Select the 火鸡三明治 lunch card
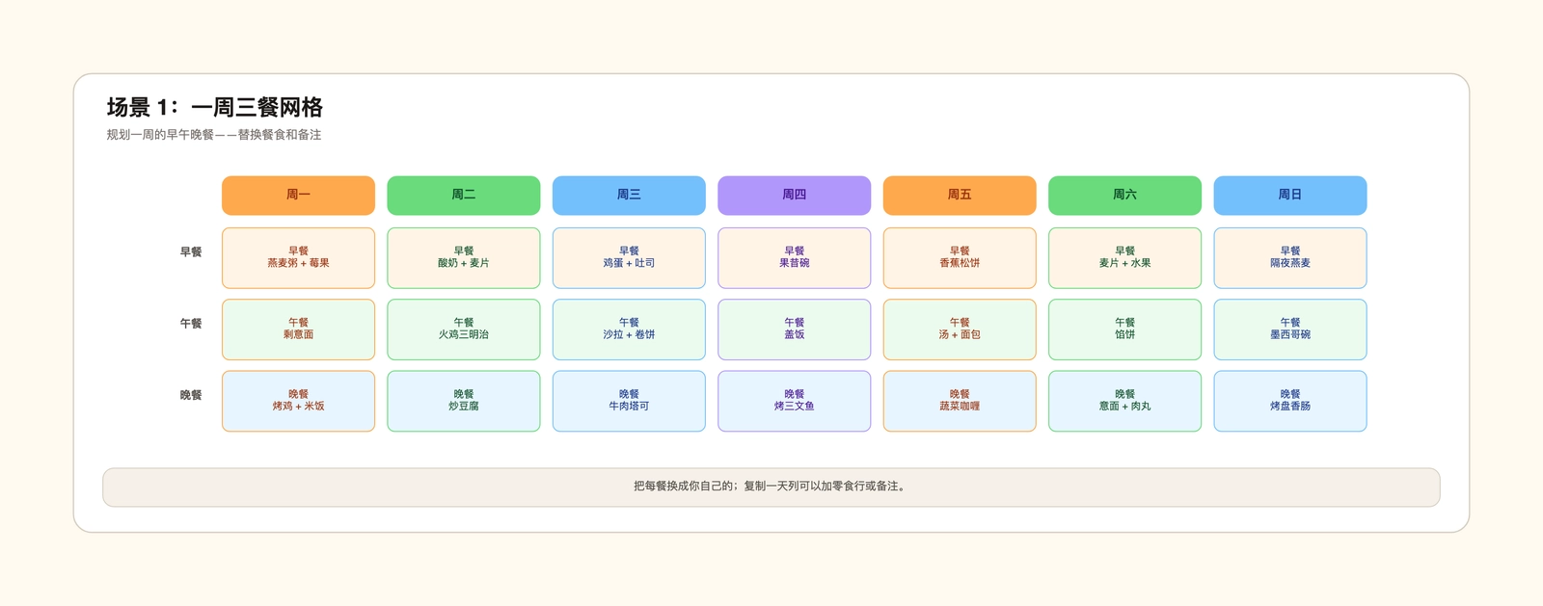1543x606 pixels. click(x=464, y=329)
